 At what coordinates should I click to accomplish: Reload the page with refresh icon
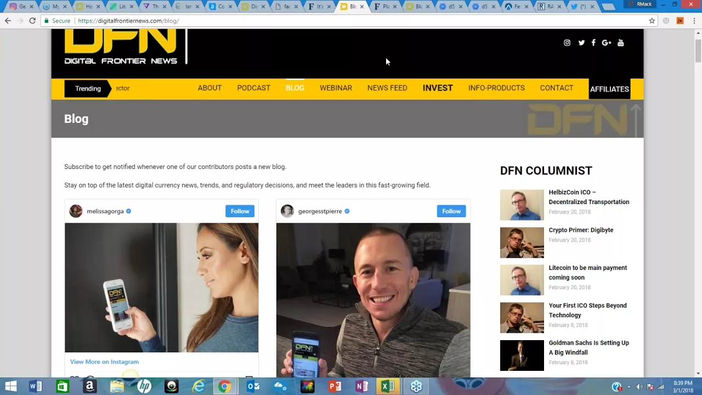(x=32, y=21)
